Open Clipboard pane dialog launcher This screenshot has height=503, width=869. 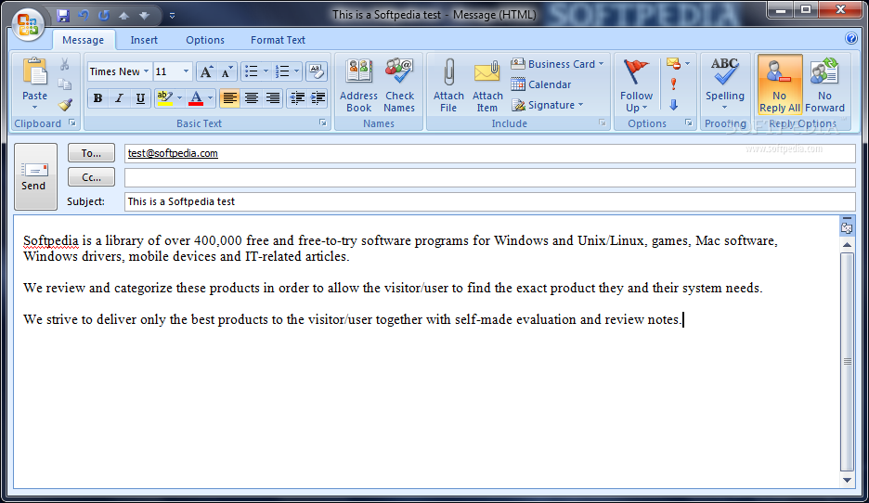(72, 123)
